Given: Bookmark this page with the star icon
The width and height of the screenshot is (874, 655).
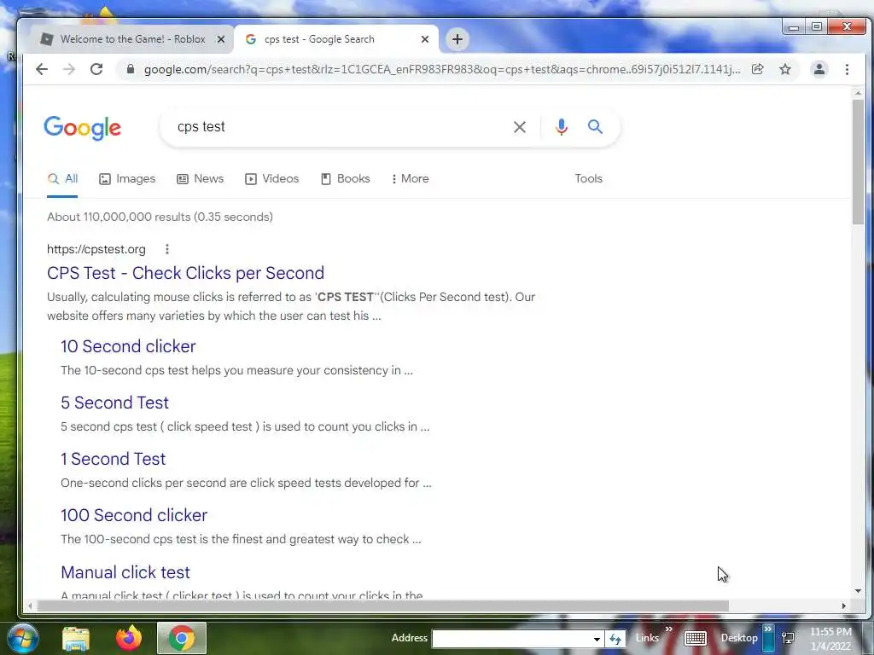Looking at the screenshot, I should click(x=785, y=69).
